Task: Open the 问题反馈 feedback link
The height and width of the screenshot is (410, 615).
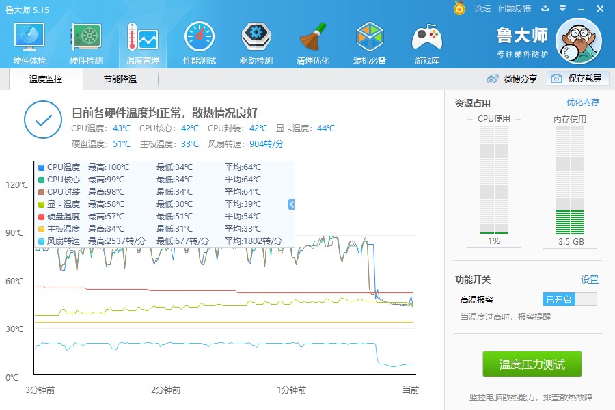Action: 515,9
